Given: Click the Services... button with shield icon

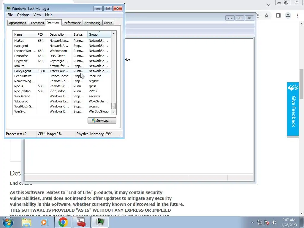Looking at the screenshot, I should tap(102, 121).
